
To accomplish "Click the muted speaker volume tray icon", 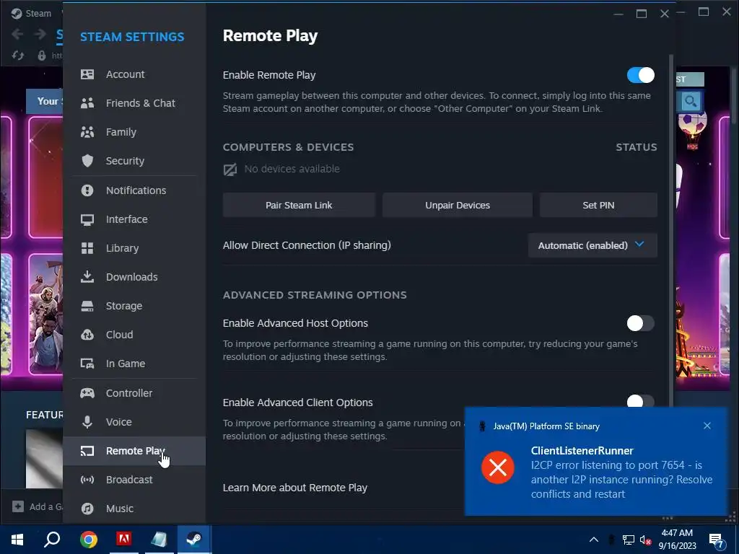I will [x=645, y=540].
